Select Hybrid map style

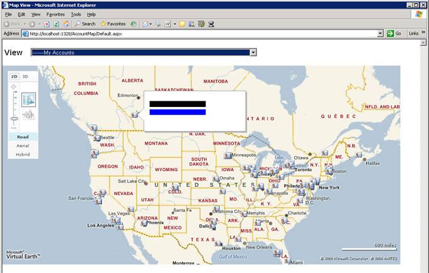point(23,154)
